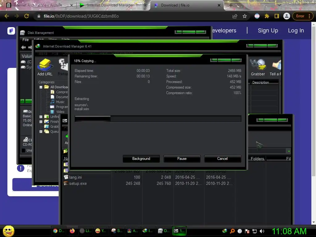Viewport: 316px width, 237px height.
Task: Select the Music category in IDM
Action: coord(60,102)
